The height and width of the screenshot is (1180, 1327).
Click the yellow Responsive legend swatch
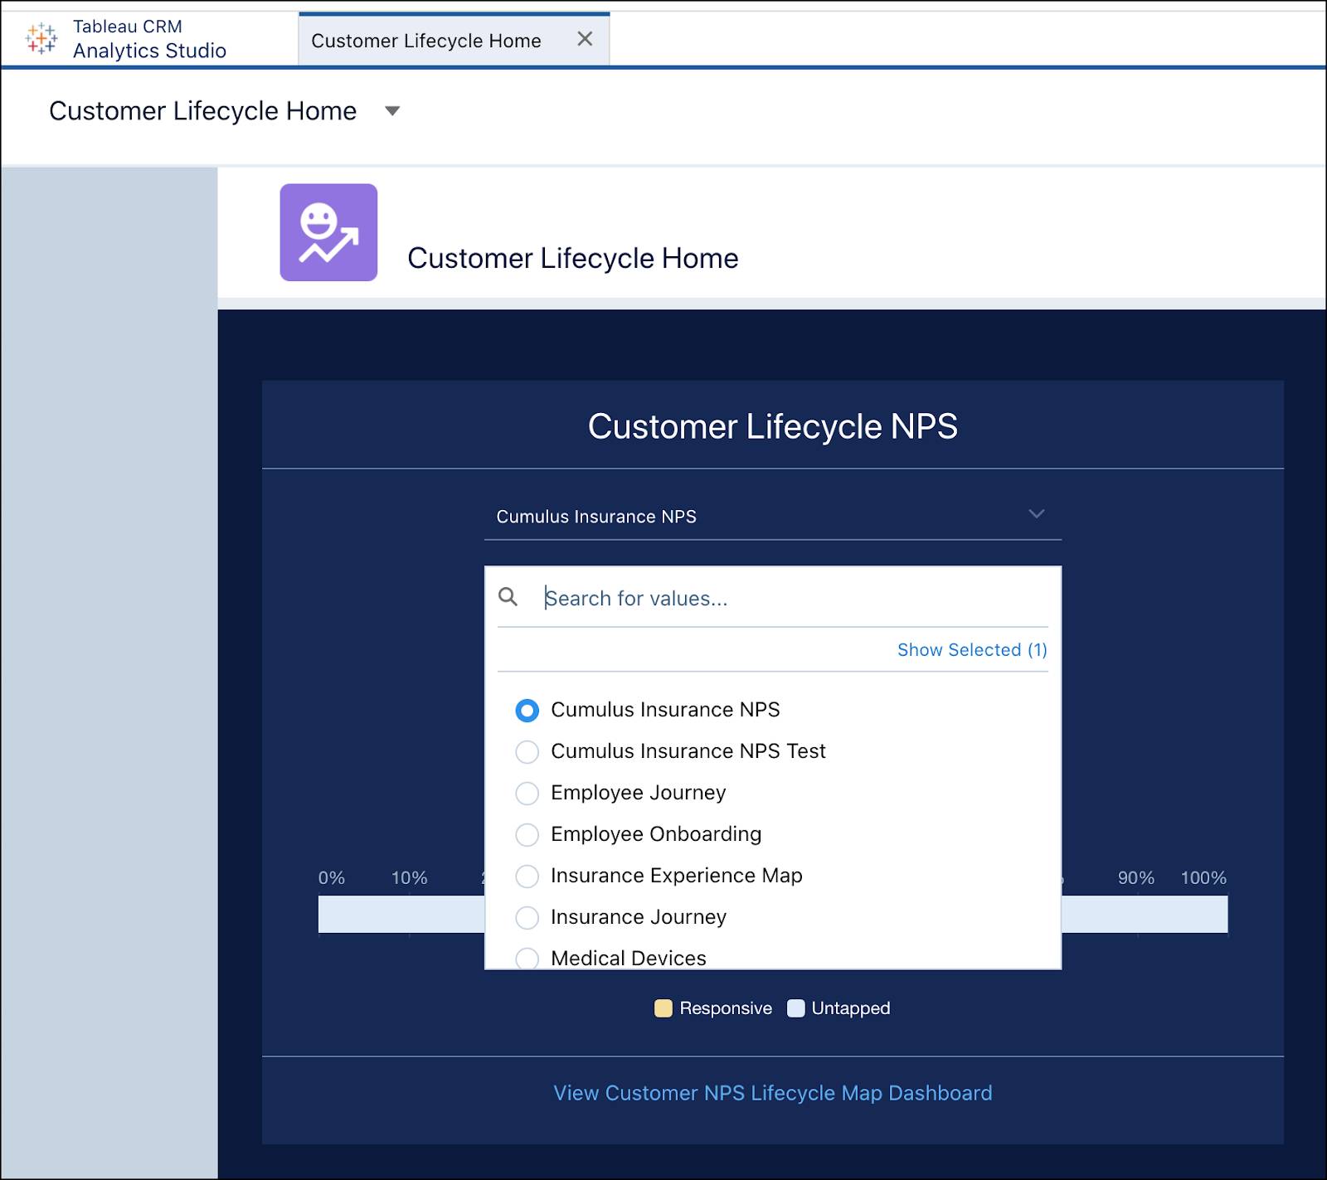pos(661,1008)
